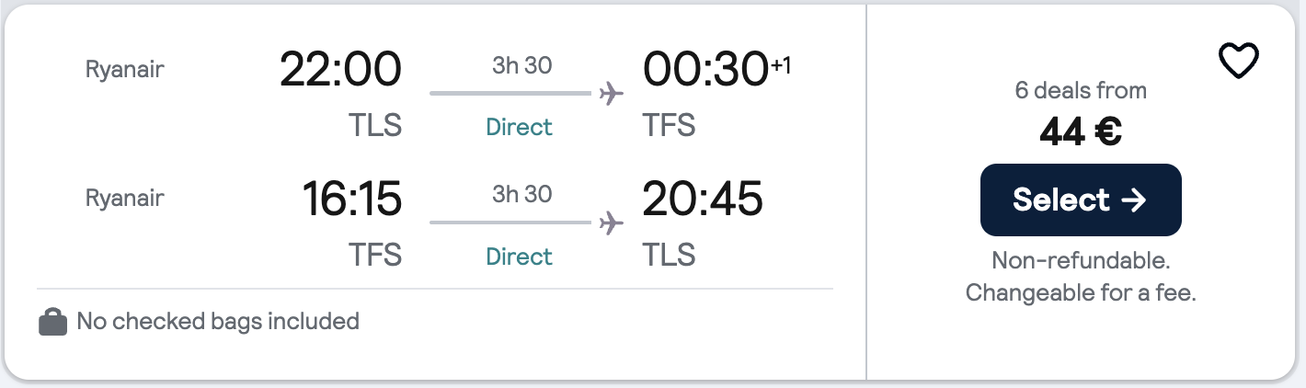Click the return flight airplane icon

(x=611, y=223)
